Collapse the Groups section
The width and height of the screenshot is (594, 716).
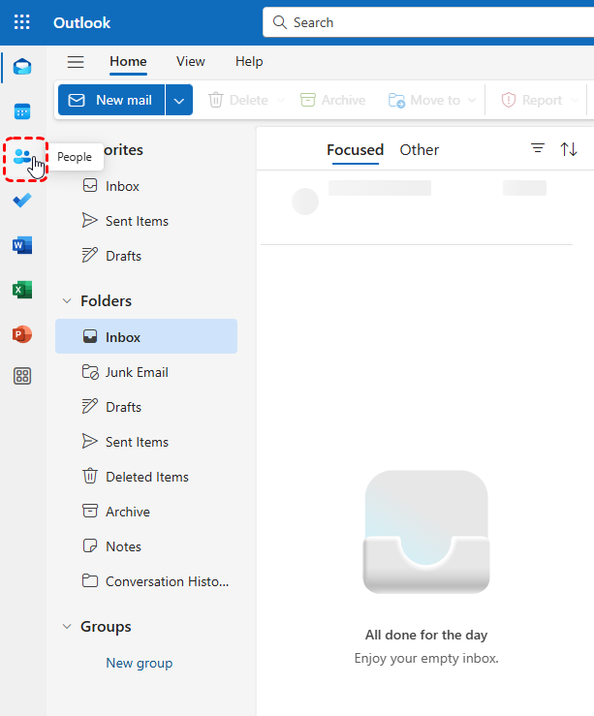[x=67, y=627]
